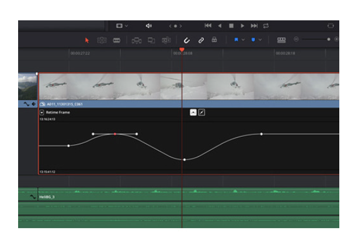Click the smooth curve keyframe button

[x=193, y=112]
